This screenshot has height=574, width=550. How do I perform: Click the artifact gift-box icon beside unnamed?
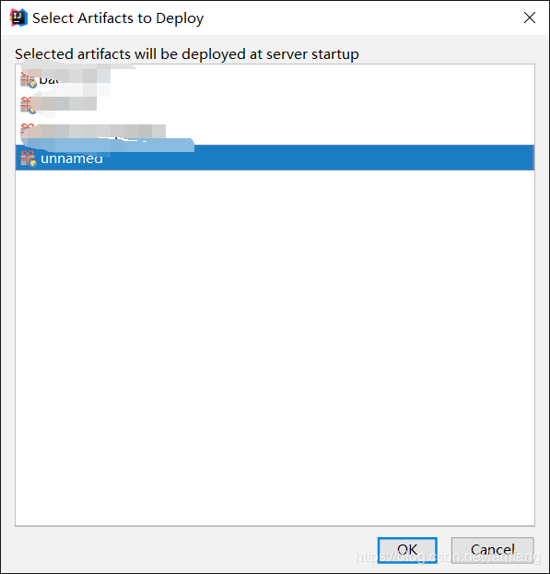click(x=29, y=158)
